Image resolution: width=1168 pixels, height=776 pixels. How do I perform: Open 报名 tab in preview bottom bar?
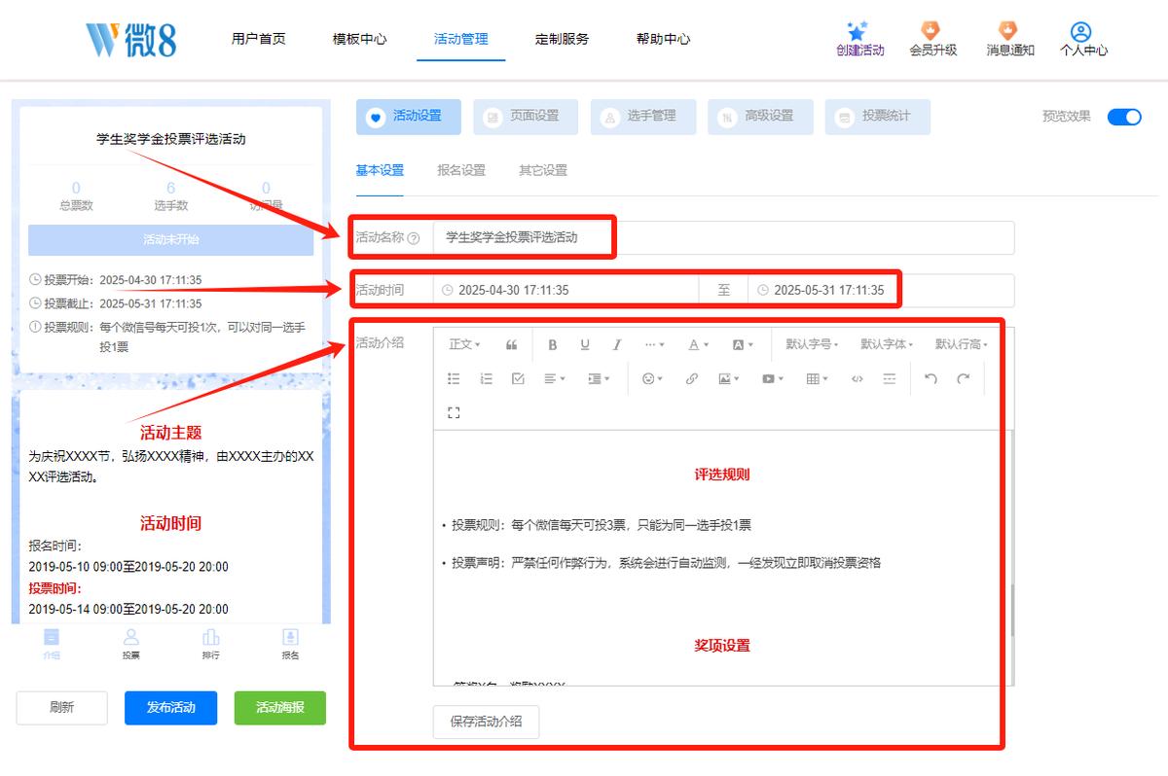click(290, 644)
